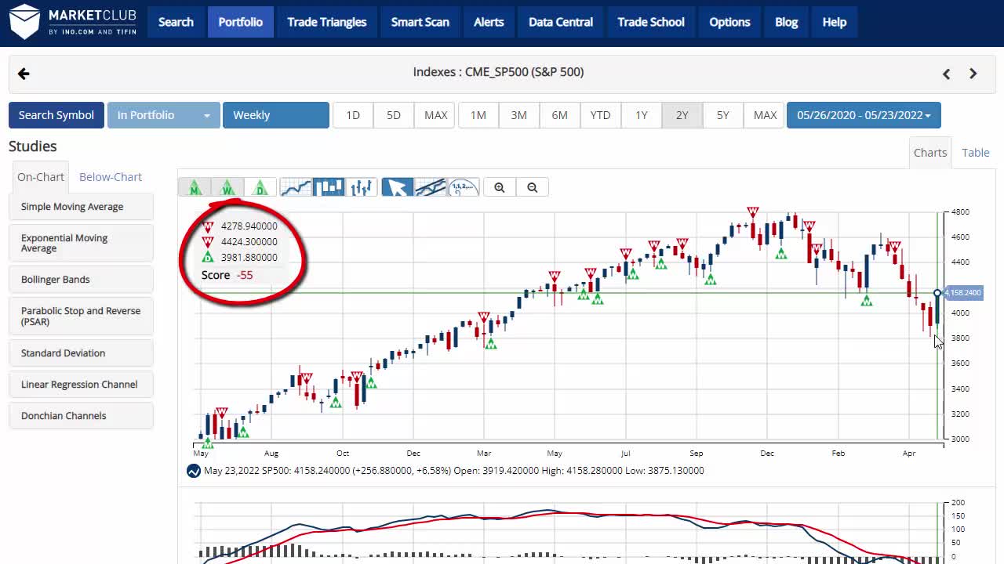1004x564 pixels.
Task: Expand the In Portfolio dropdown
Action: 163,115
